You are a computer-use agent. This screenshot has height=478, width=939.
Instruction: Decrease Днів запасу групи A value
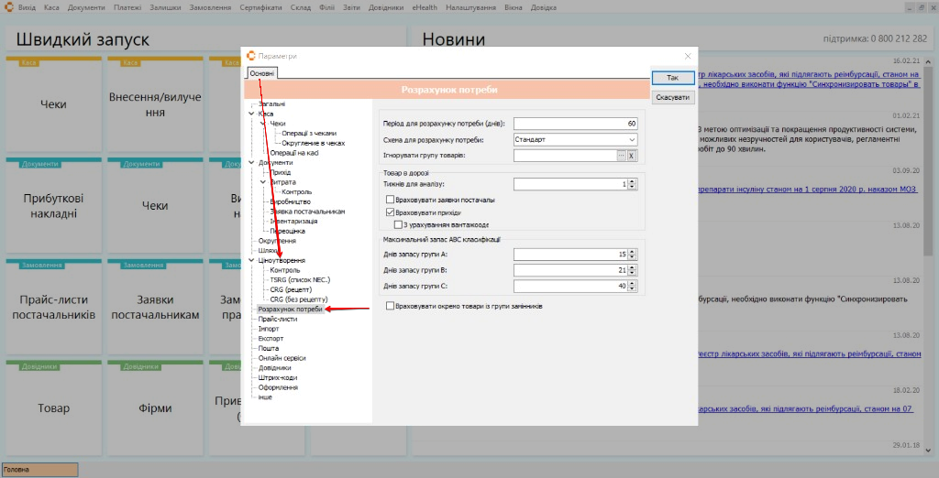pyautogui.click(x=632, y=257)
